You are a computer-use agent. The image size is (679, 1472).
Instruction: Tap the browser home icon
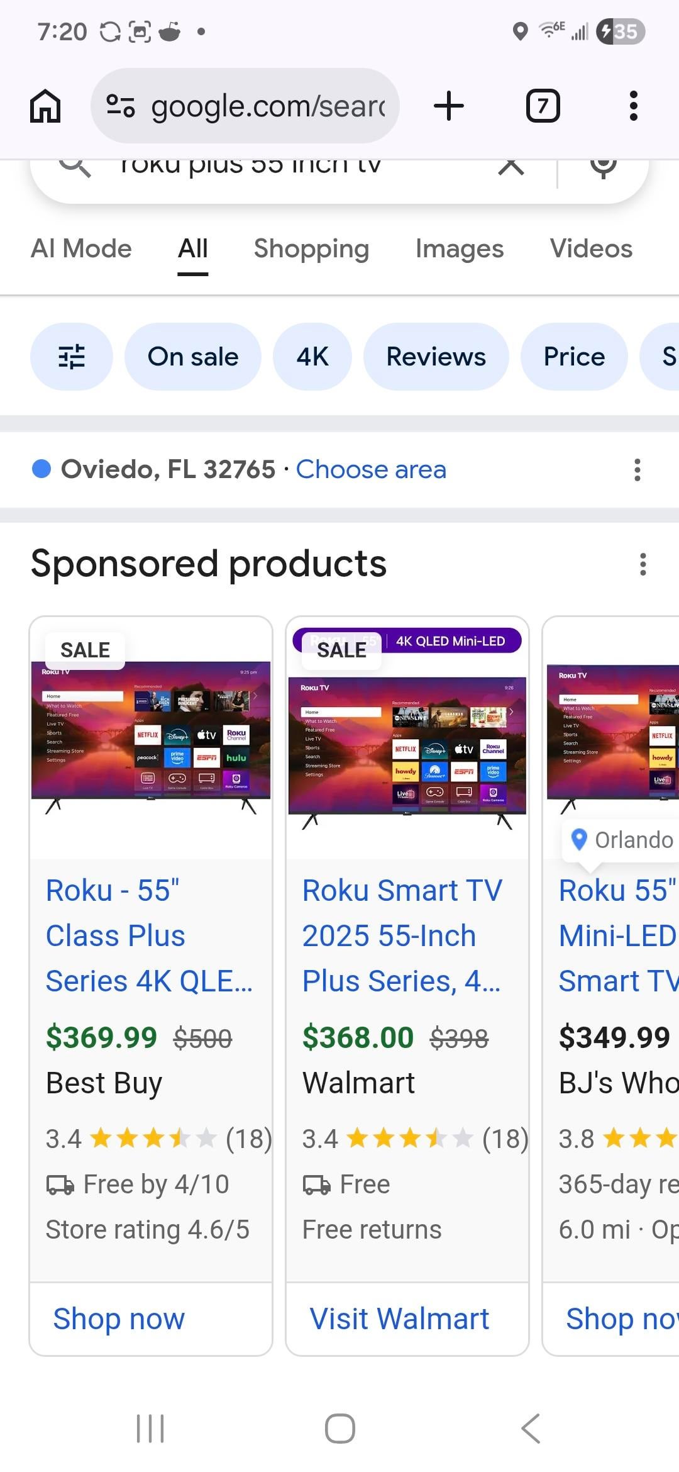click(x=45, y=106)
